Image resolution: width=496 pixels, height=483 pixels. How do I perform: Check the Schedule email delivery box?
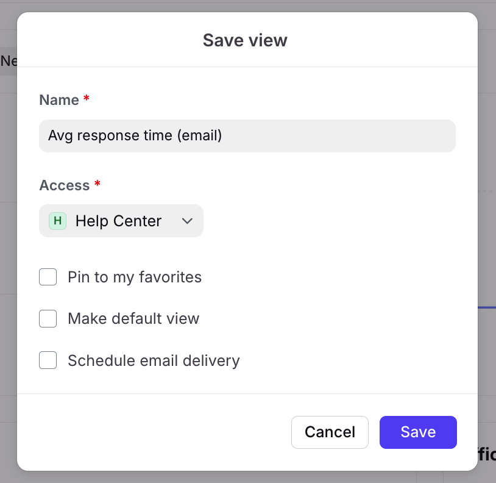pyautogui.click(x=48, y=360)
